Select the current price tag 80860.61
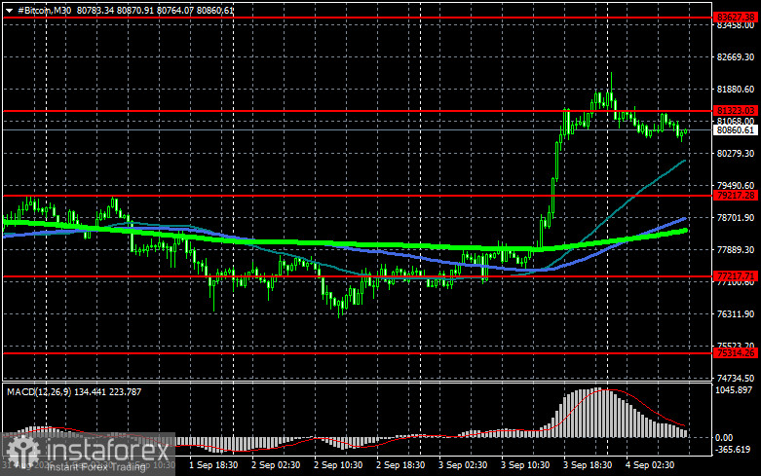The image size is (761, 476). [x=736, y=129]
